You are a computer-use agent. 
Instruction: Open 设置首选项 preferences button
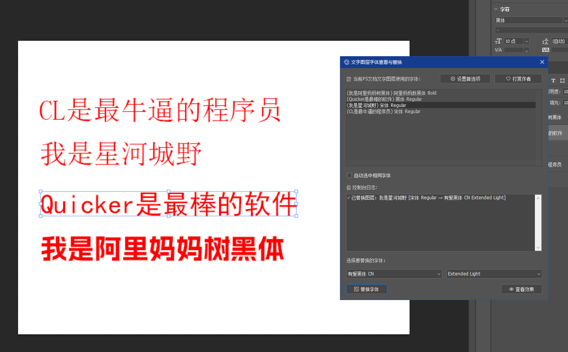[465, 79]
